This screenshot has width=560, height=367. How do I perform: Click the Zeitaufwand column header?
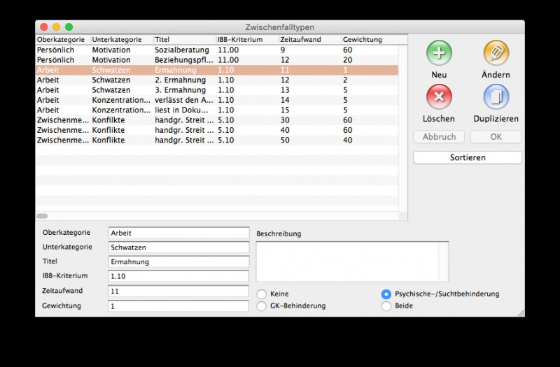pos(309,40)
